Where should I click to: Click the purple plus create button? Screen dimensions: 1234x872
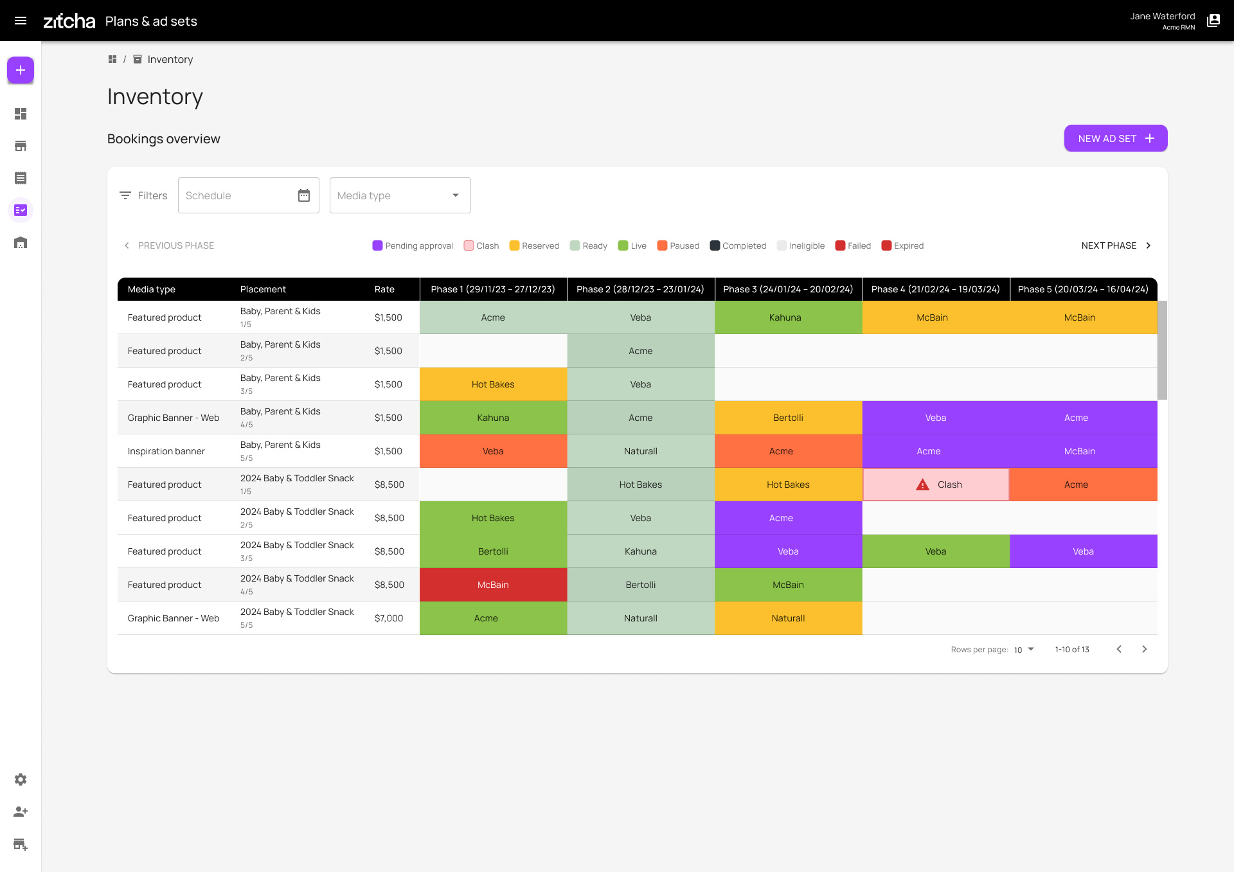tap(21, 70)
